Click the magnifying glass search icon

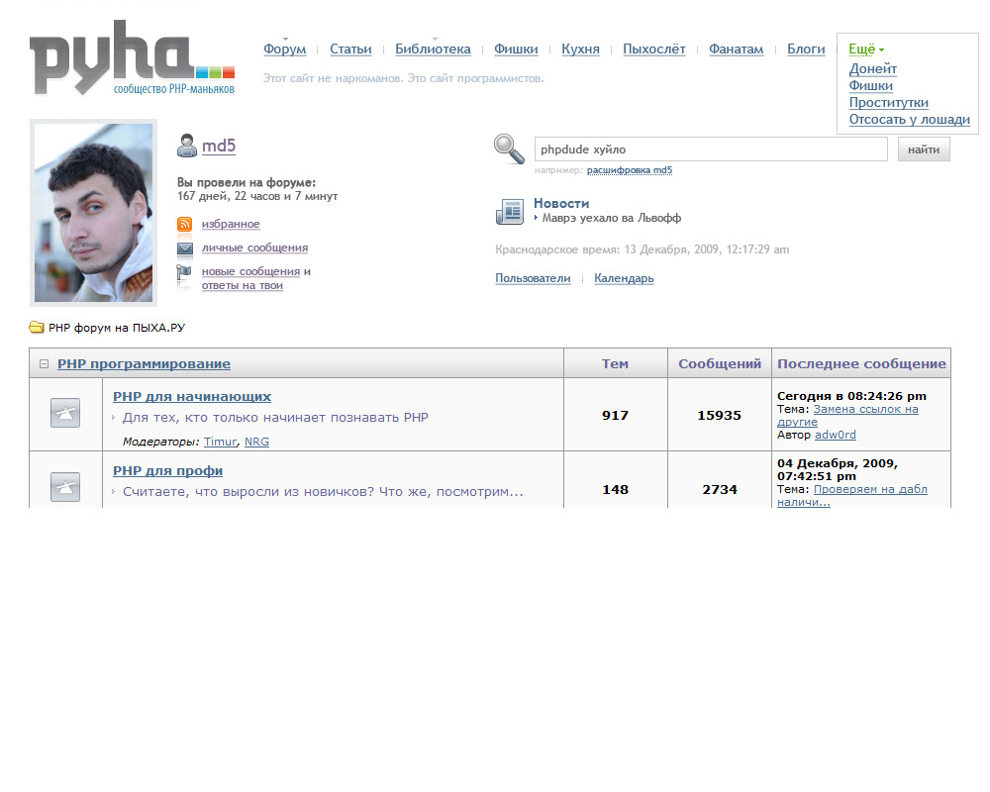click(510, 149)
